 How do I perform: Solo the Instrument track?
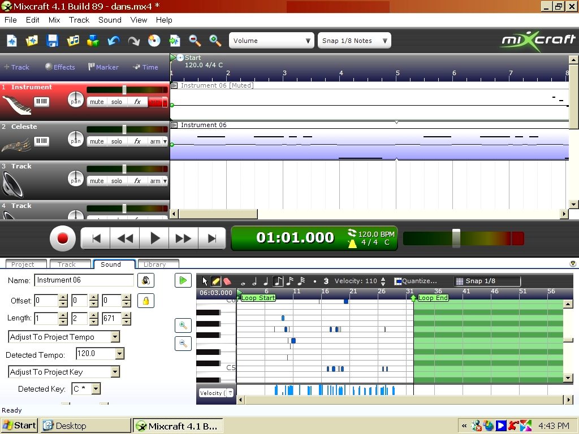116,102
